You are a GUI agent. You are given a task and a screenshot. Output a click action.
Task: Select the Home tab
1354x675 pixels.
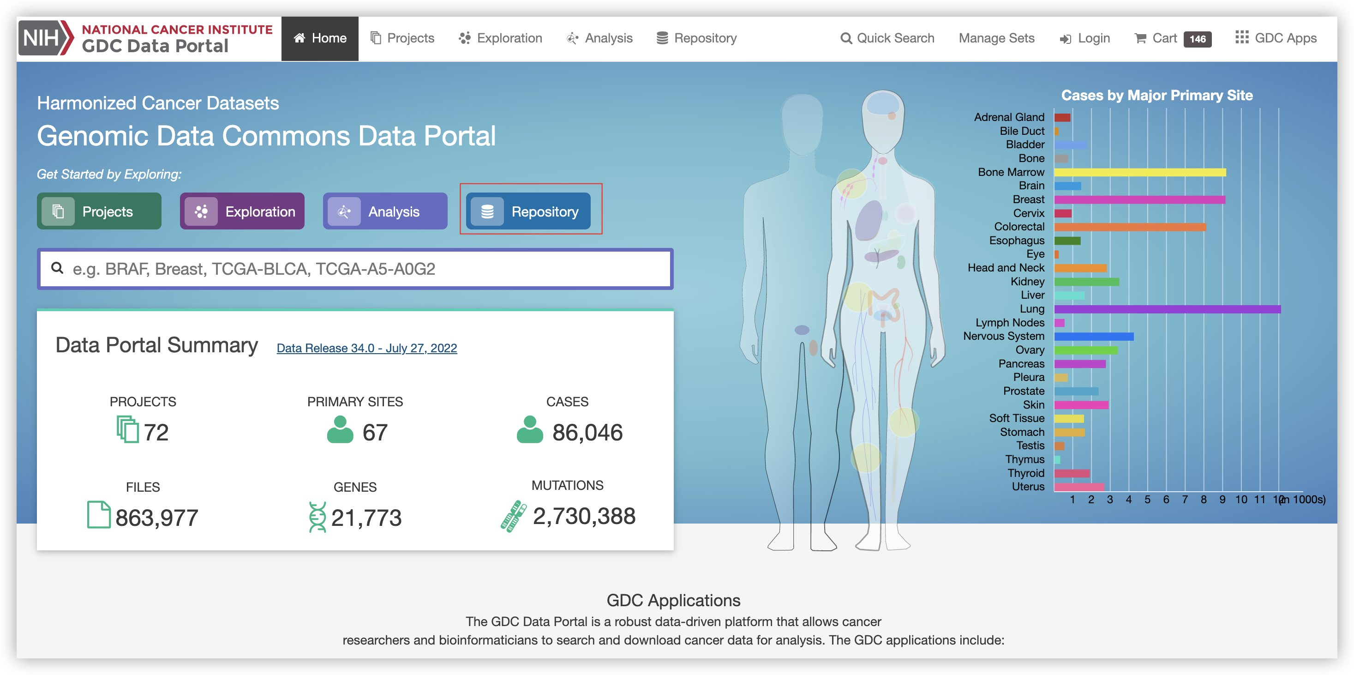tap(319, 38)
